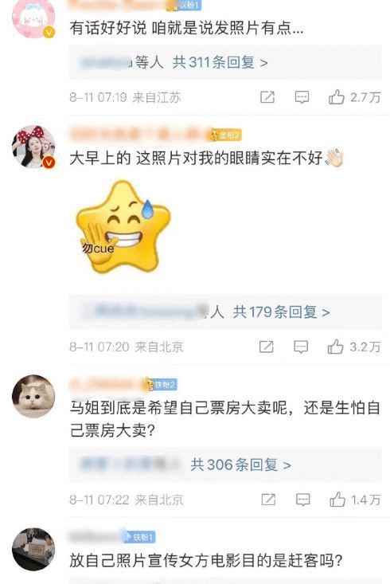The width and height of the screenshot is (390, 584).
Task: Share the 8-11 07:20 Beijing comment
Action: point(267,347)
